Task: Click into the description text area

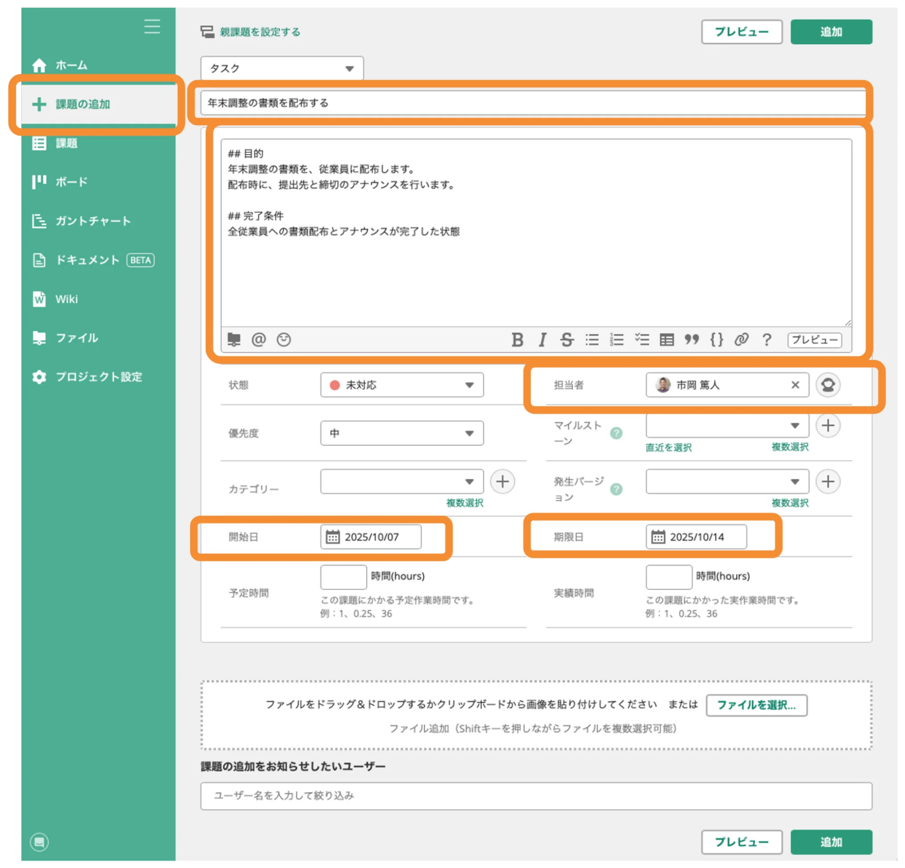Action: (x=536, y=233)
